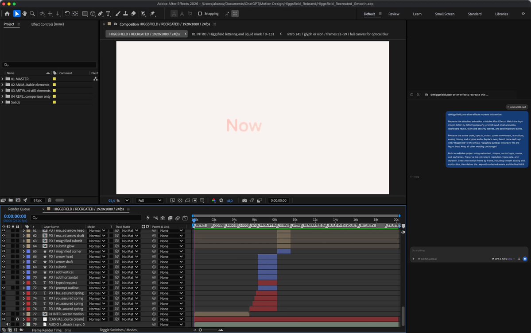Expand the '01 MASTER' folder
This screenshot has width=531, height=333.
(x=2, y=79)
